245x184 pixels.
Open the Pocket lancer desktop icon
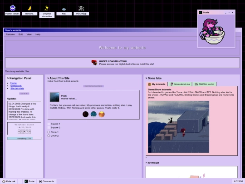point(12,10)
